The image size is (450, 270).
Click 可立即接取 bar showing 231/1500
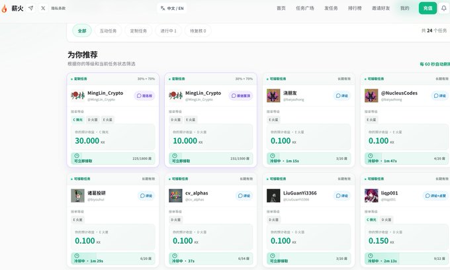210,158
